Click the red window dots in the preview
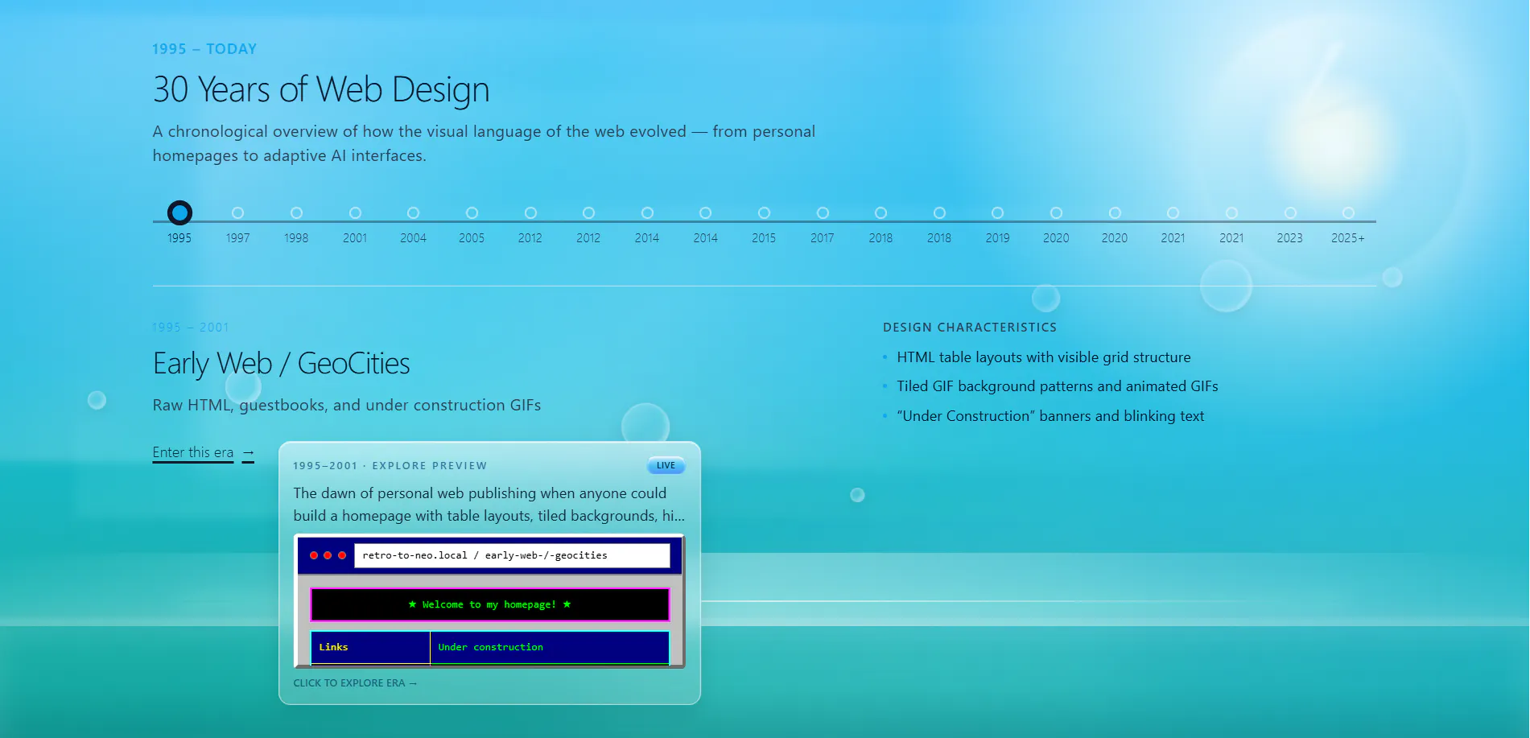 point(328,555)
